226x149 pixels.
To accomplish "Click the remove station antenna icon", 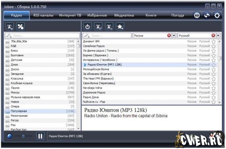I will pos(109,27).
